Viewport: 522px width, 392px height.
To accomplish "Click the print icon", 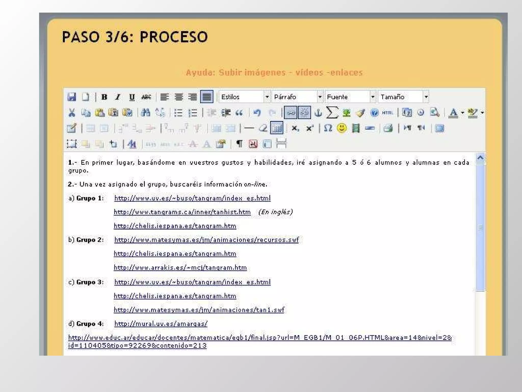I will pos(388,128).
